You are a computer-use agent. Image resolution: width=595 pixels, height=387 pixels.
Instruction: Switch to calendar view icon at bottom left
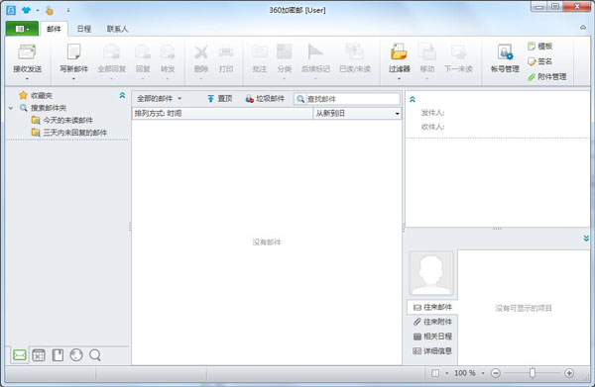coord(39,355)
